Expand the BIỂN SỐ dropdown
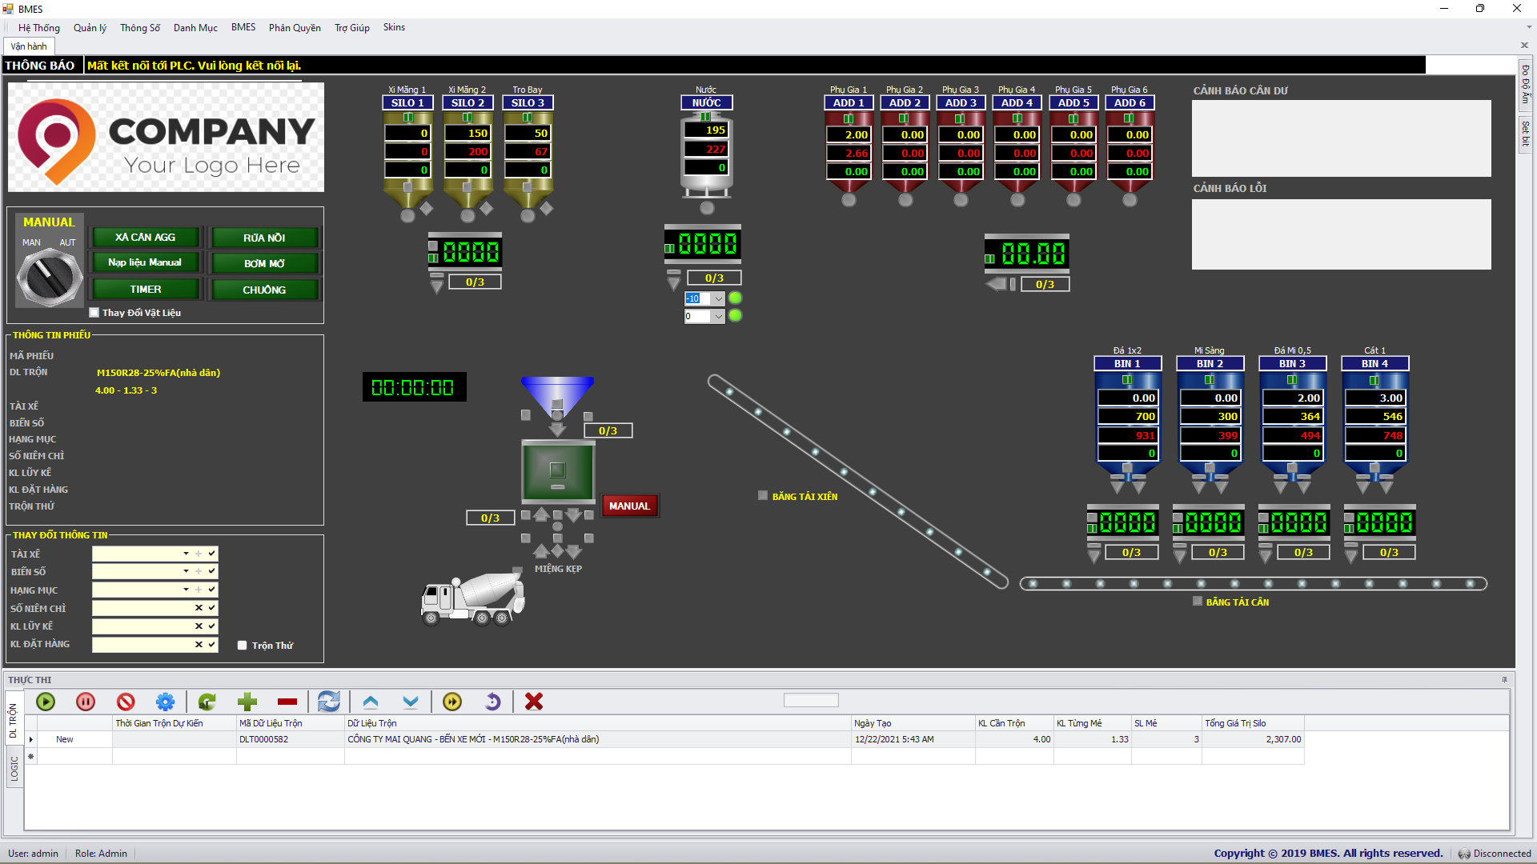1537x864 pixels. [186, 571]
